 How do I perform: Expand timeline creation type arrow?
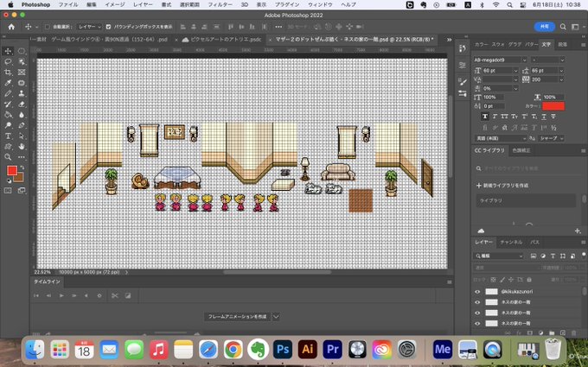(276, 317)
